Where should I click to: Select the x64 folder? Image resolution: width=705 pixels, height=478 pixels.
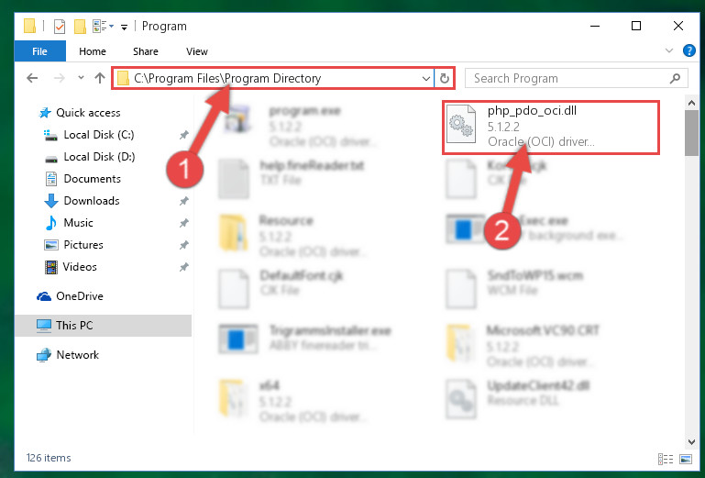292,402
